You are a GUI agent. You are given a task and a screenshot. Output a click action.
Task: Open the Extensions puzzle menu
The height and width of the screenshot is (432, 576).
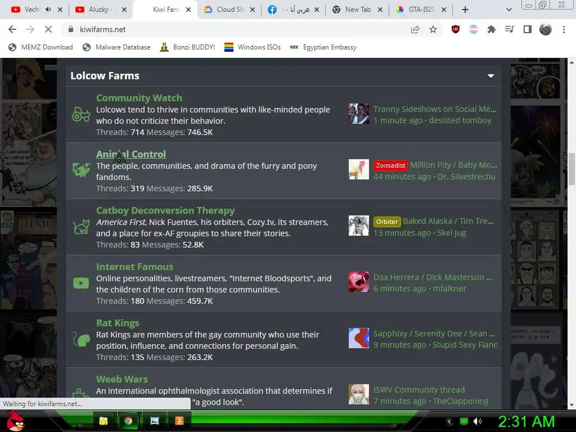pyautogui.click(x=492, y=29)
